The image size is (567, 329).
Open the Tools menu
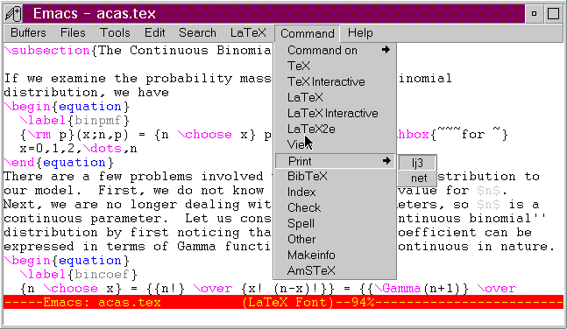pos(115,33)
